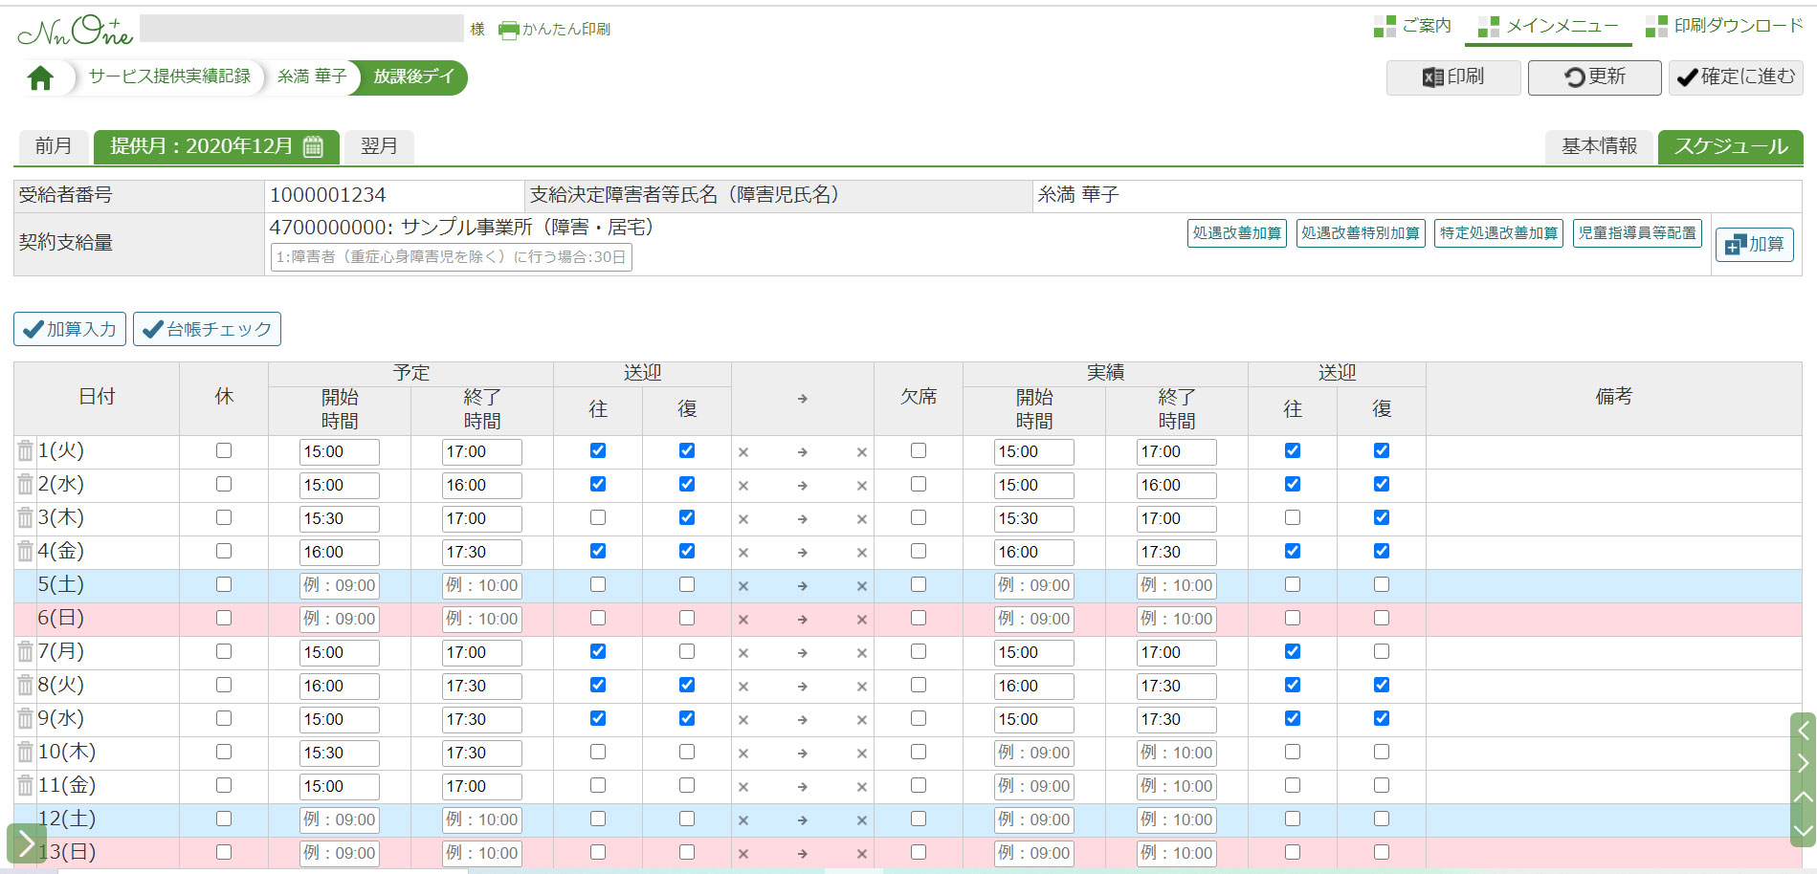Switch to the 基本情報 tab

click(1599, 146)
